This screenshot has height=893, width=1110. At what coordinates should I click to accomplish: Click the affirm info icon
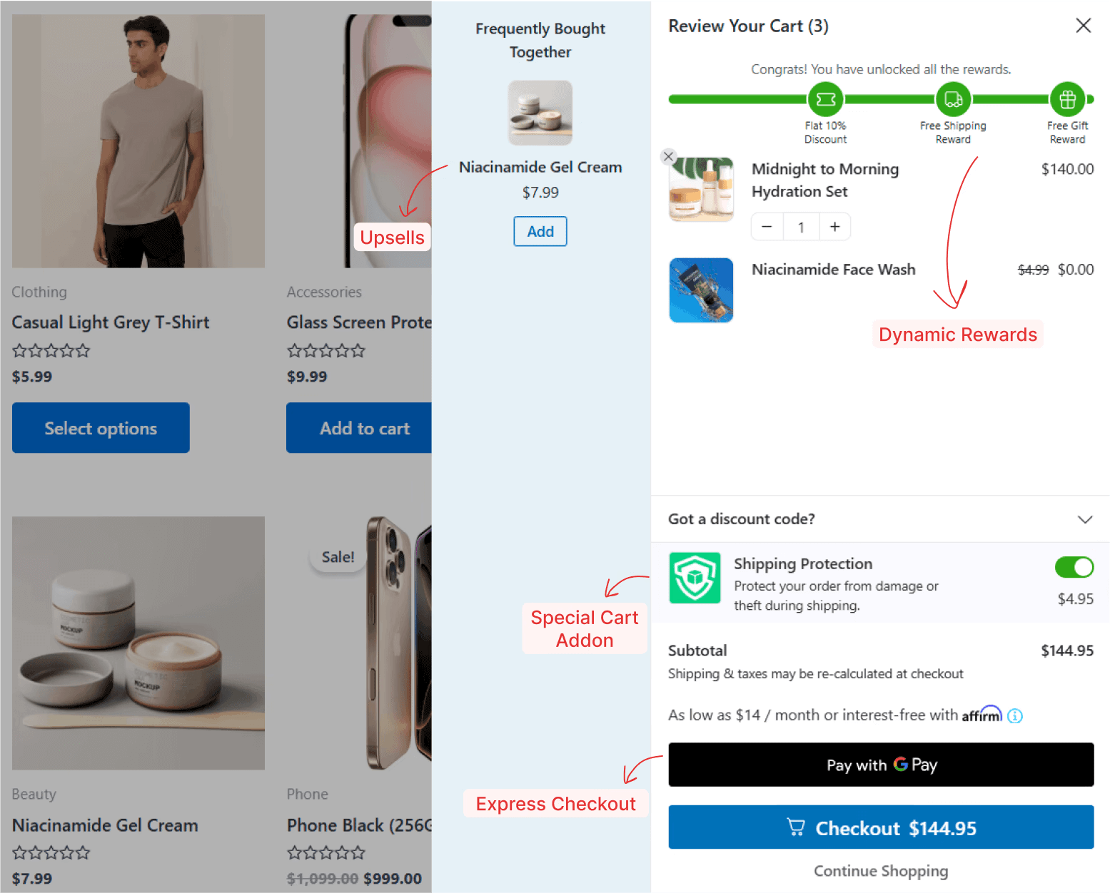1015,715
